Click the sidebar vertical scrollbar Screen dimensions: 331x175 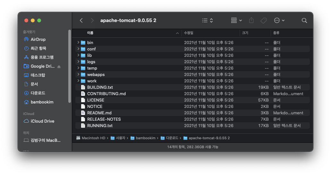pyautogui.click(x=70, y=66)
